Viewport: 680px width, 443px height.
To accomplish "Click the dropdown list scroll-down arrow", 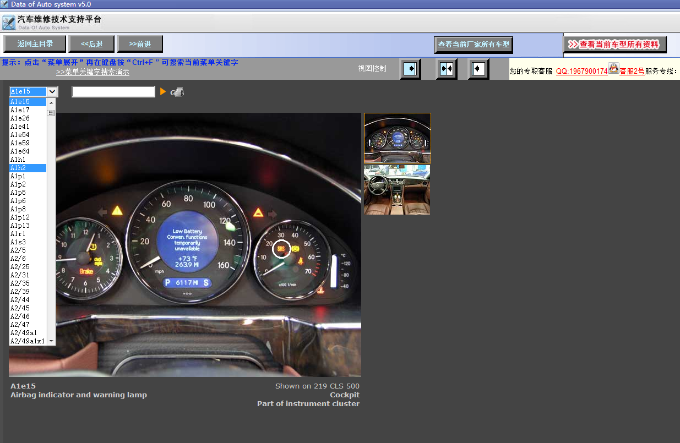I will pyautogui.click(x=51, y=341).
